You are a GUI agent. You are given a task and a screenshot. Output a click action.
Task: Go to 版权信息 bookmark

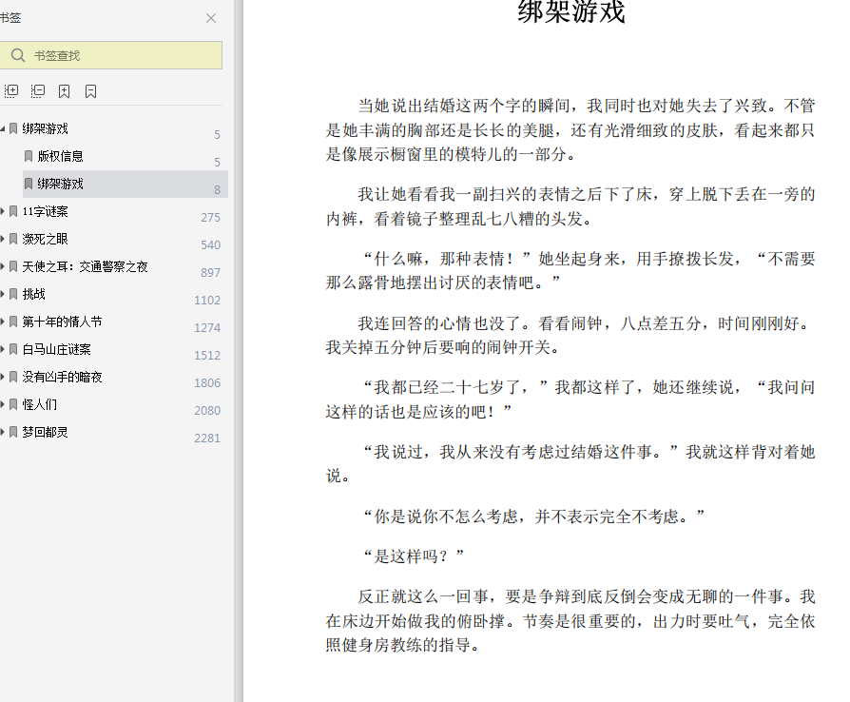coord(60,156)
